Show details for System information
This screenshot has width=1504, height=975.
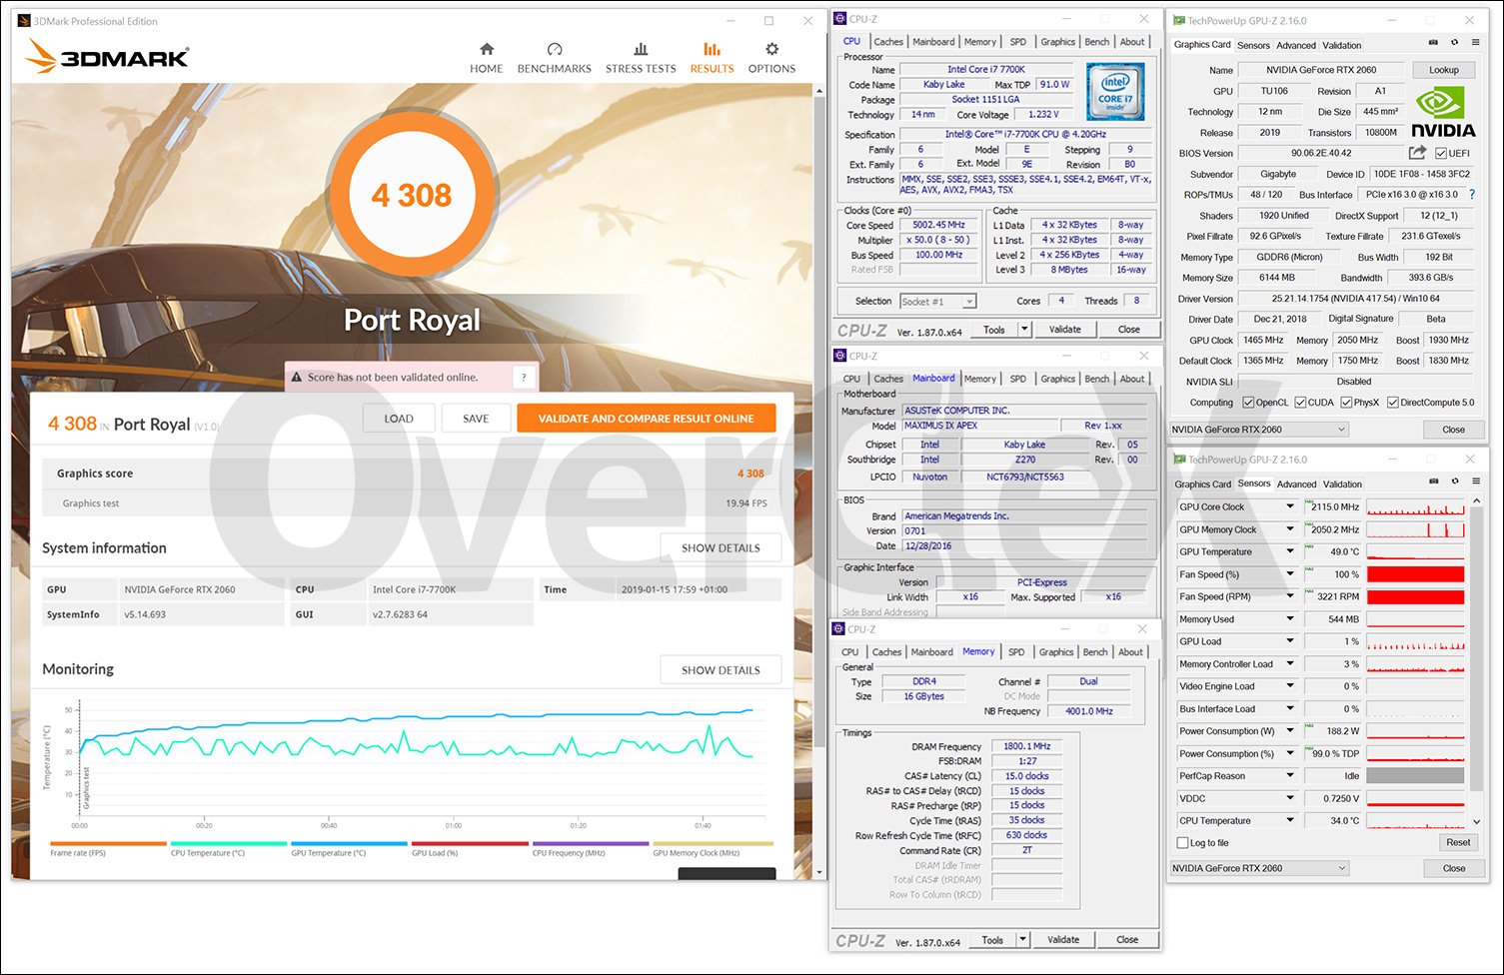[x=721, y=547]
